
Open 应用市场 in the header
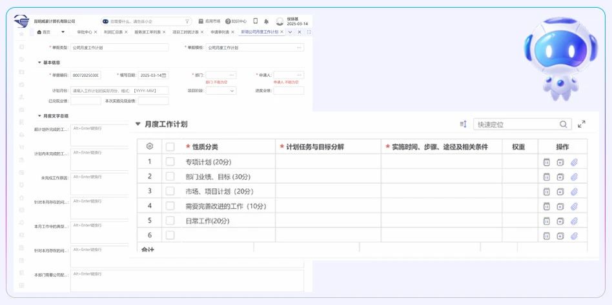tap(209, 21)
